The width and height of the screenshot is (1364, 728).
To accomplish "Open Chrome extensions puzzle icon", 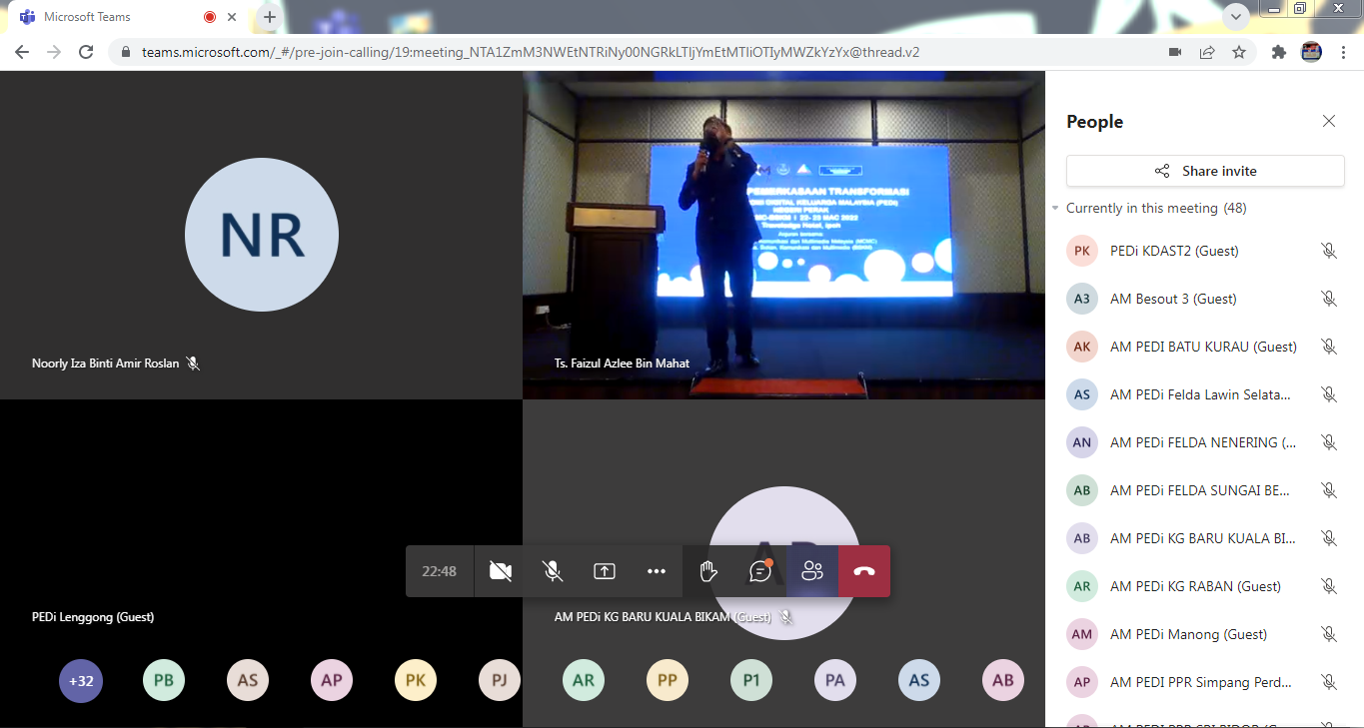I will tap(1278, 52).
